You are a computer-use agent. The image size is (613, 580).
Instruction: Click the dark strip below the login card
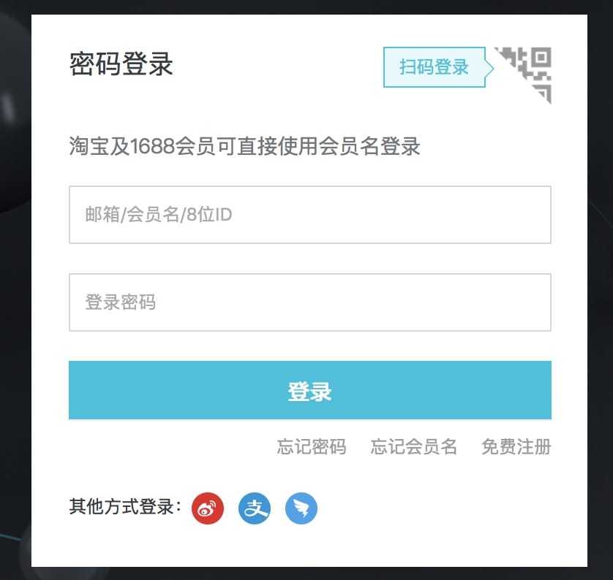(x=306, y=573)
